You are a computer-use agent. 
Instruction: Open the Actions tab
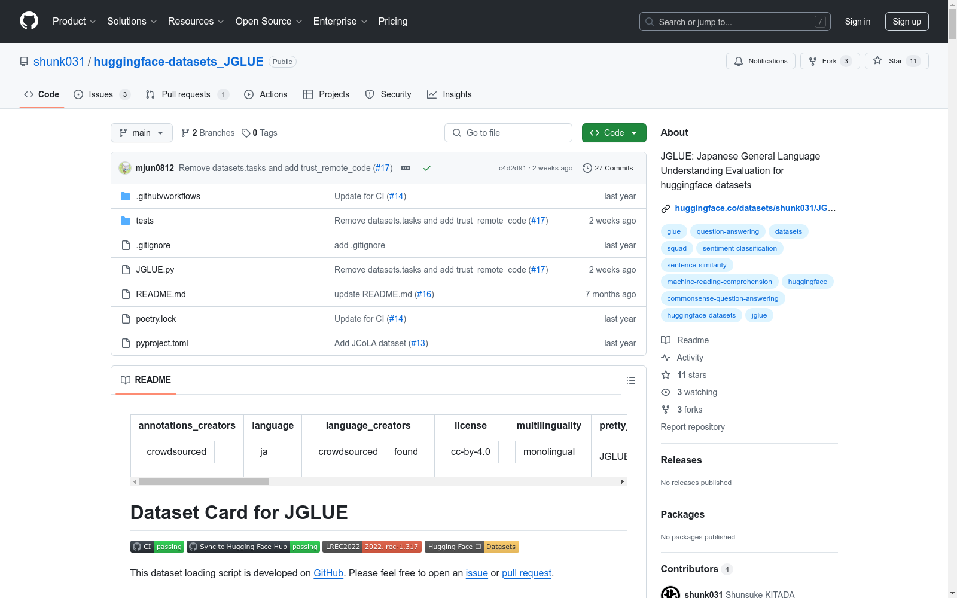coord(266,94)
